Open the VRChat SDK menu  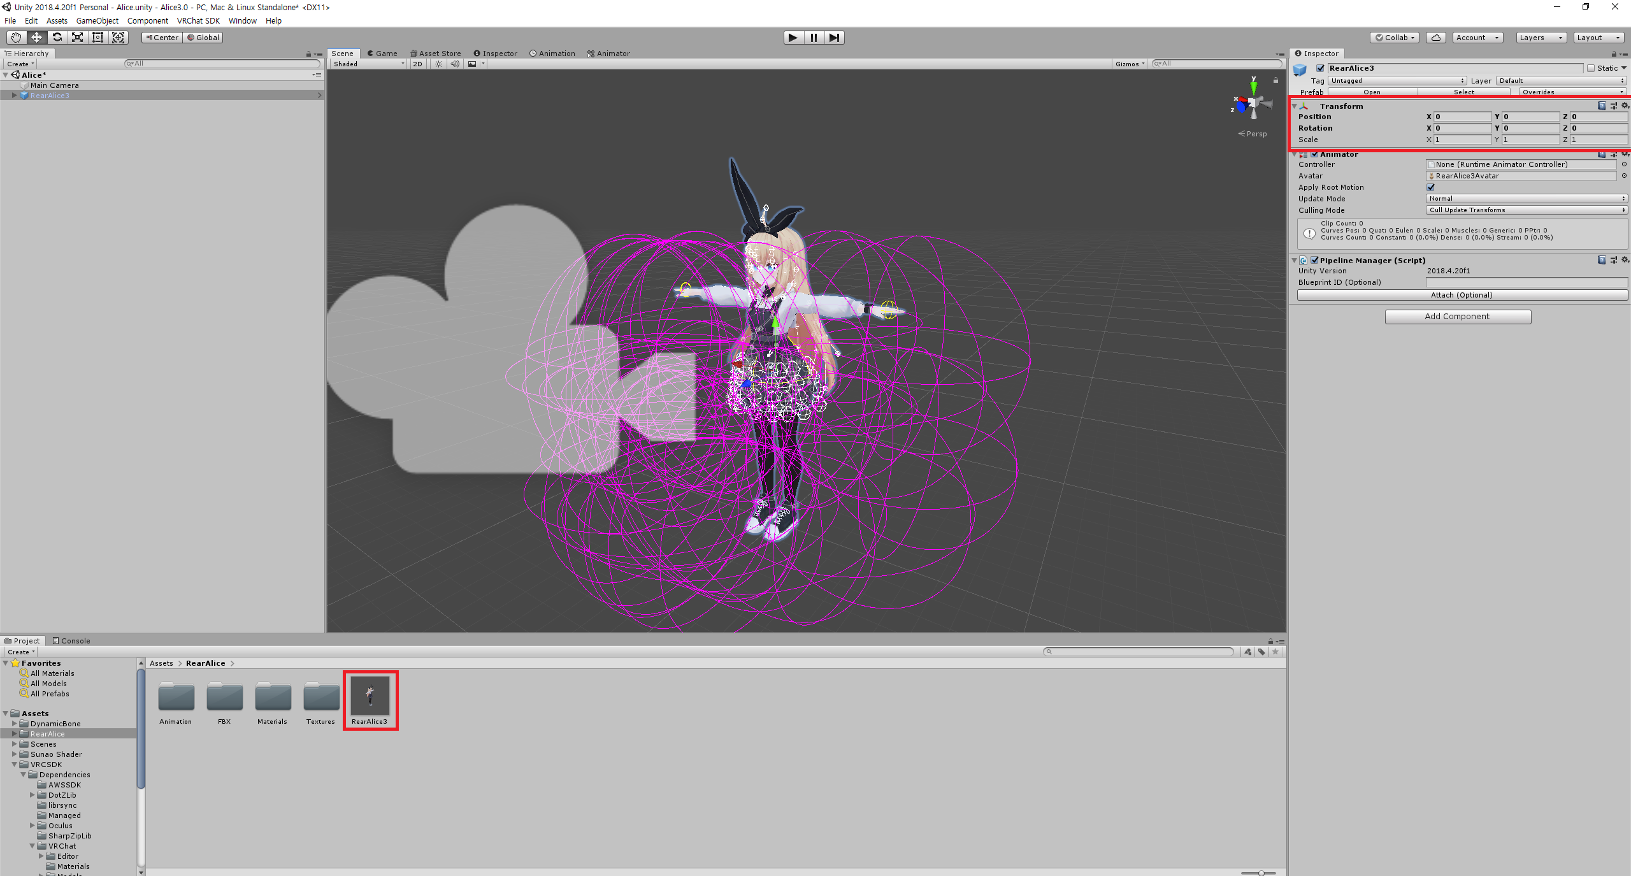pos(198,20)
